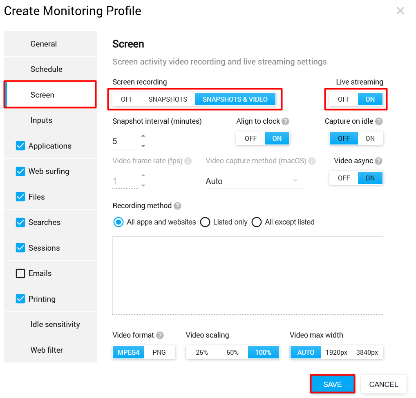Click help icon beside Recording method
The height and width of the screenshot is (398, 416).
point(177,206)
